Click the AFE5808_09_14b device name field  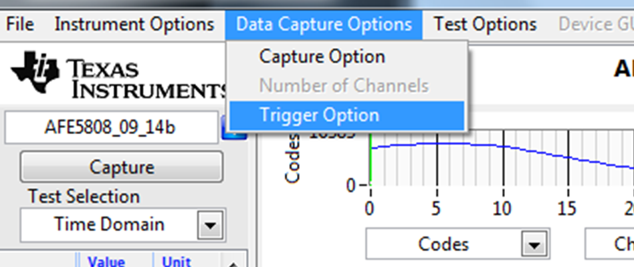coord(110,127)
